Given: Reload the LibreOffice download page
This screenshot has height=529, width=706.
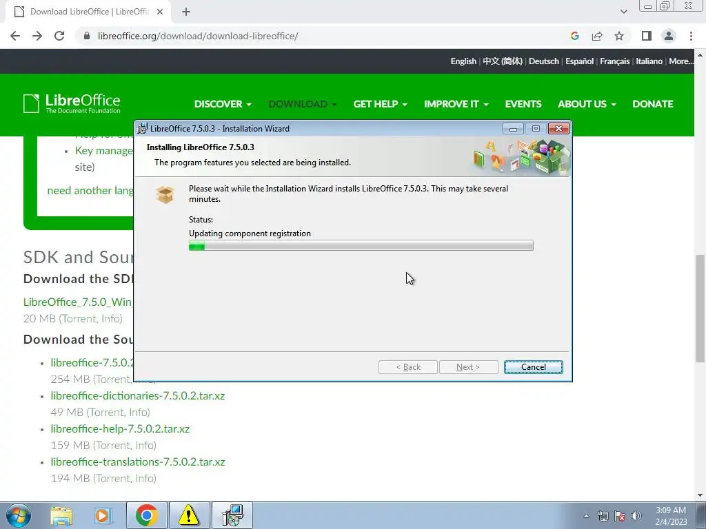Looking at the screenshot, I should (59, 36).
